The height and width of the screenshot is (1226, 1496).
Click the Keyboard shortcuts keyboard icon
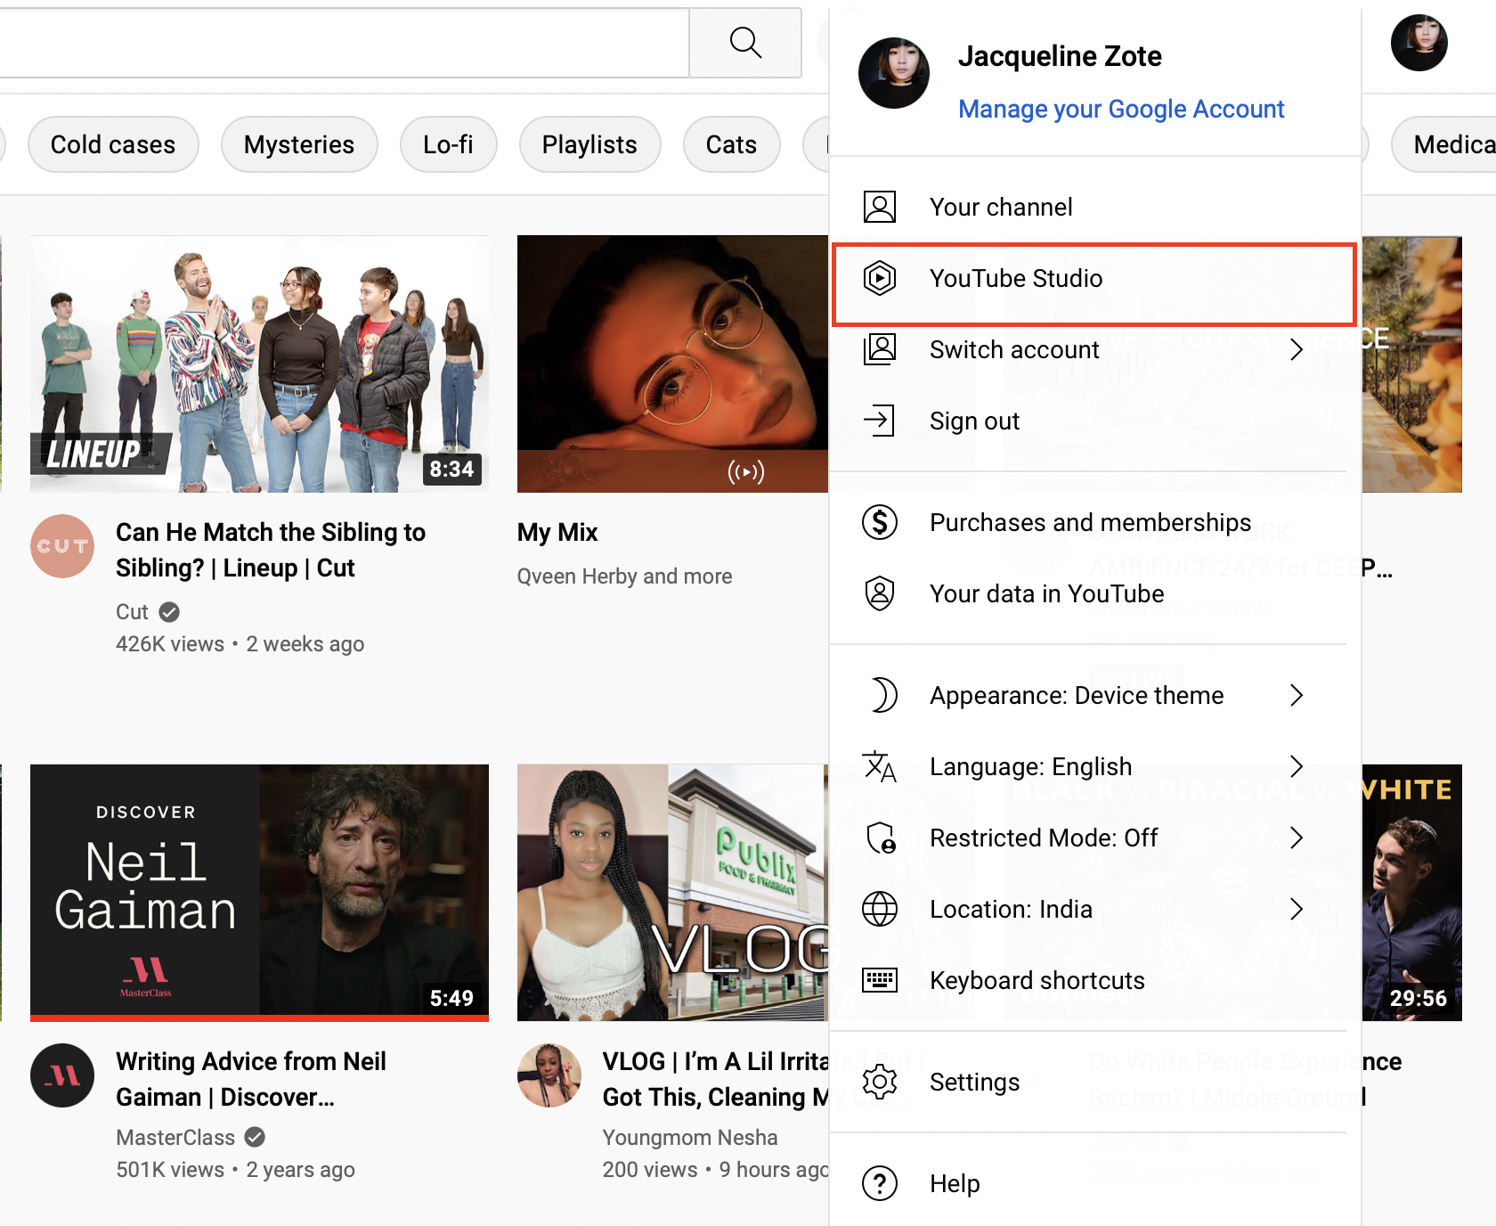[880, 980]
